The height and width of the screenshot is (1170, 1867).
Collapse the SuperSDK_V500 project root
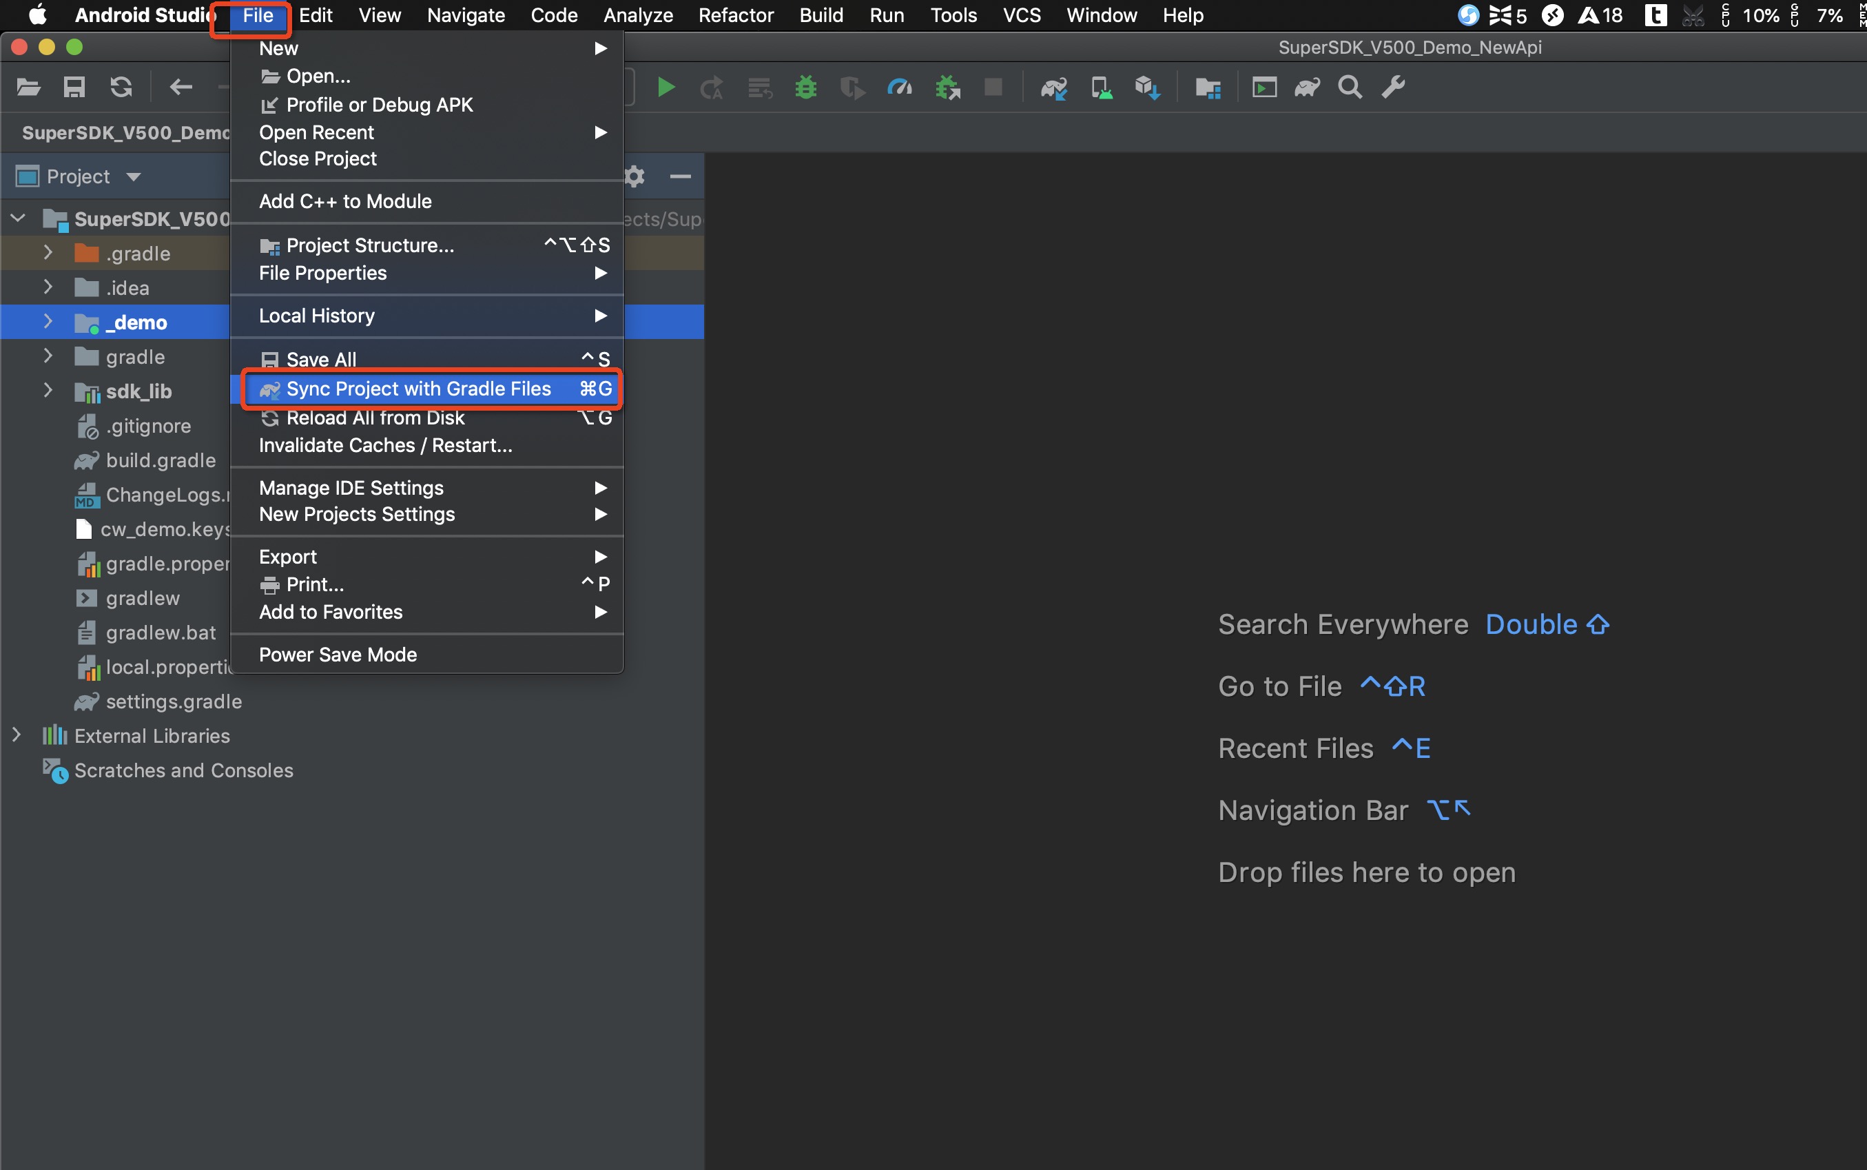[x=18, y=218]
